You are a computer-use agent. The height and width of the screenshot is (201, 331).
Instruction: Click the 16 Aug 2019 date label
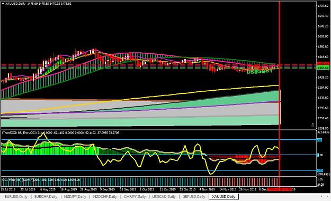click(x=68, y=189)
